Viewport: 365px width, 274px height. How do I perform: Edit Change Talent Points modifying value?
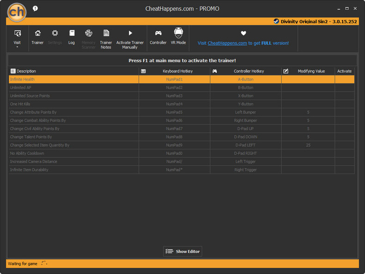pyautogui.click(x=308, y=137)
